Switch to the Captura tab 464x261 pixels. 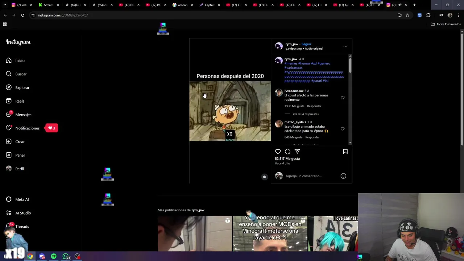210,5
